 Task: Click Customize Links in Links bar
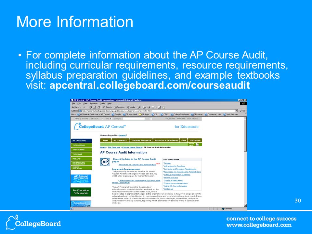[x=213, y=114]
